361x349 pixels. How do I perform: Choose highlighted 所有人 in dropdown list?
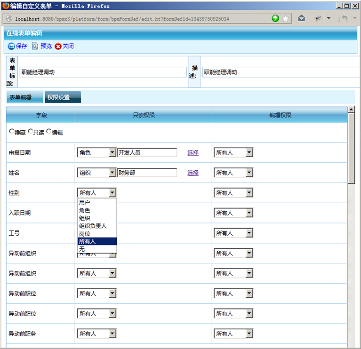(97, 241)
